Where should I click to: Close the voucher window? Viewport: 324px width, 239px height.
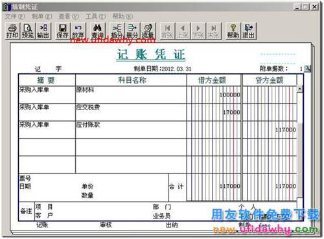[314, 7]
